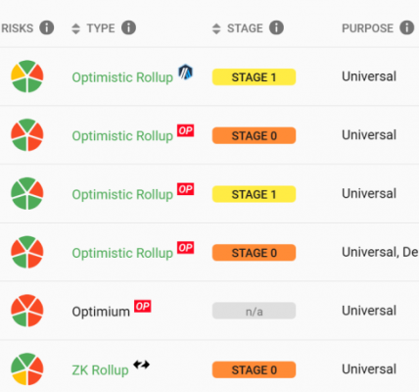
Task: Click the STAGE column info icon
Action: point(276,27)
